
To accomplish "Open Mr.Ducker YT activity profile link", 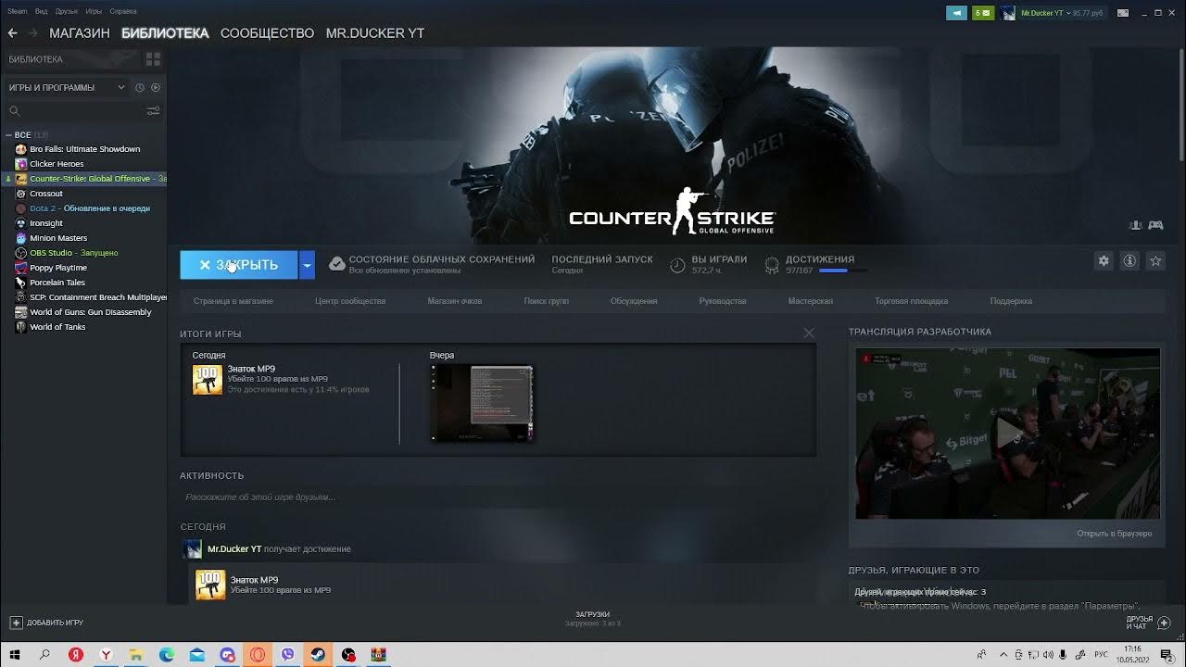I will click(x=234, y=549).
